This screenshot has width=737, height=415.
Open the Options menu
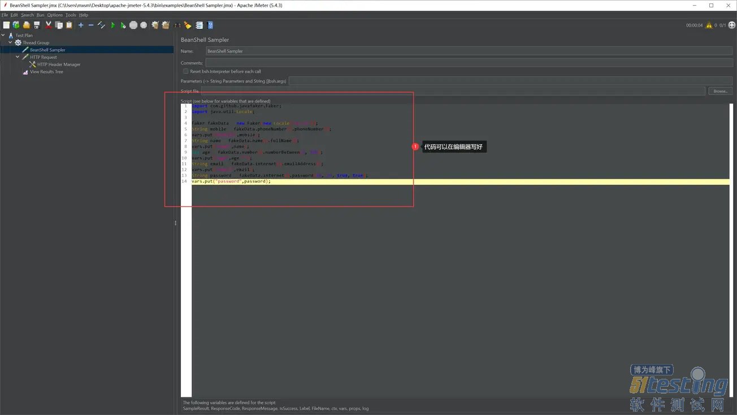(55, 15)
